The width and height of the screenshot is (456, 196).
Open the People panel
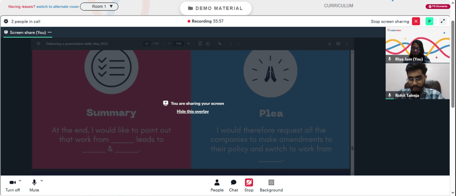(x=217, y=186)
